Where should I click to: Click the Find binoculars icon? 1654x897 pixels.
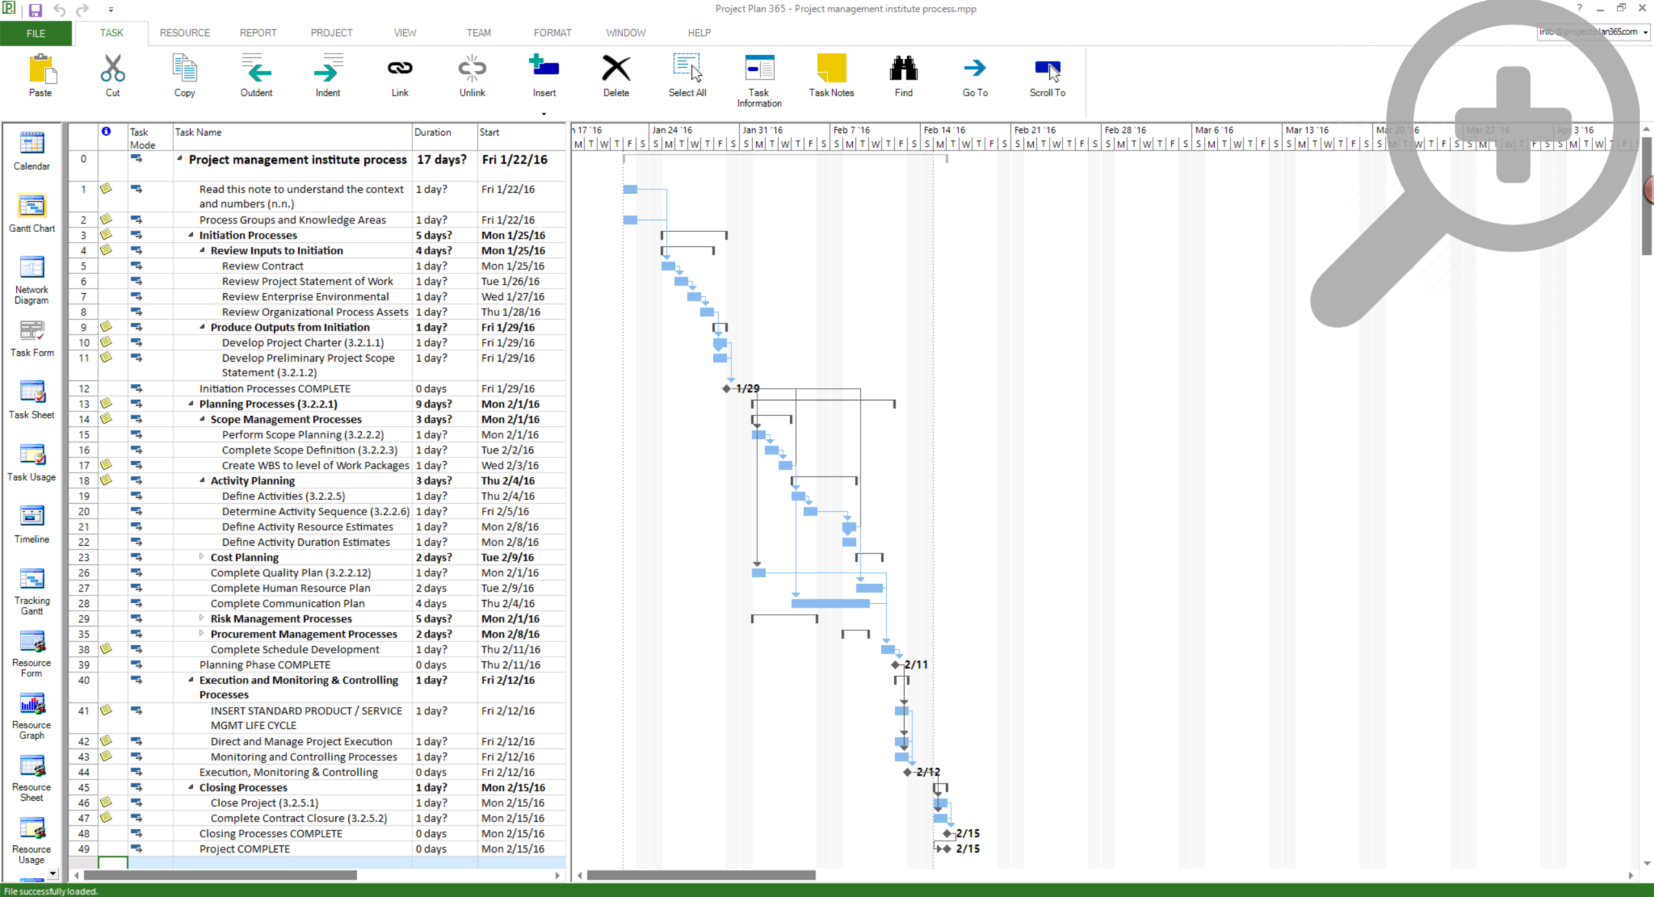point(903,69)
